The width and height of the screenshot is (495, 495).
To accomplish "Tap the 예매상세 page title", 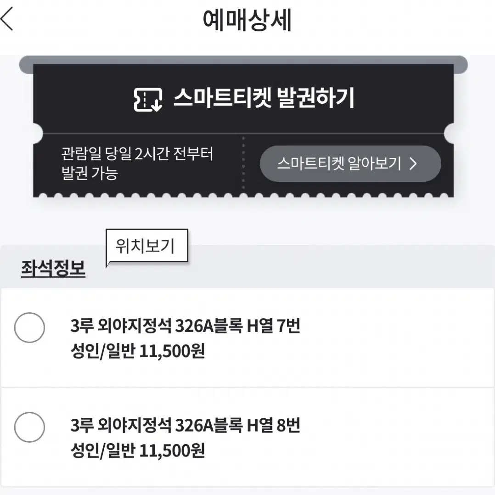I will (247, 20).
